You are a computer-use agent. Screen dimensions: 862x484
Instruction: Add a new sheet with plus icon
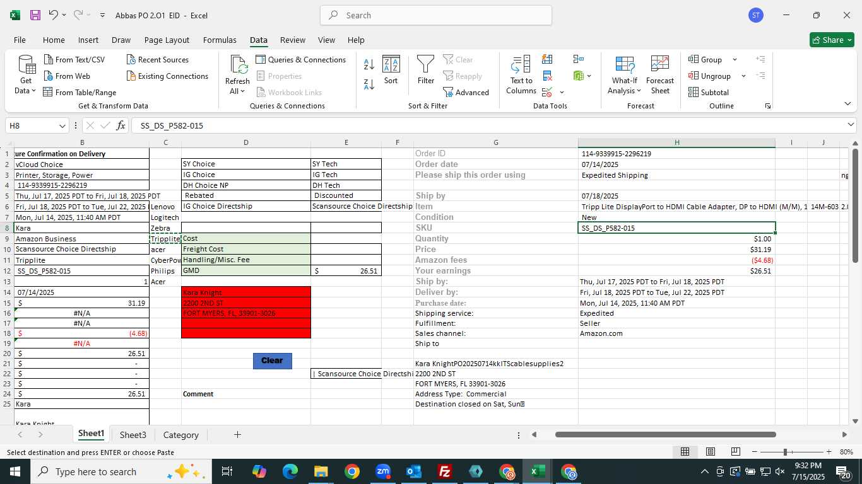tap(237, 435)
